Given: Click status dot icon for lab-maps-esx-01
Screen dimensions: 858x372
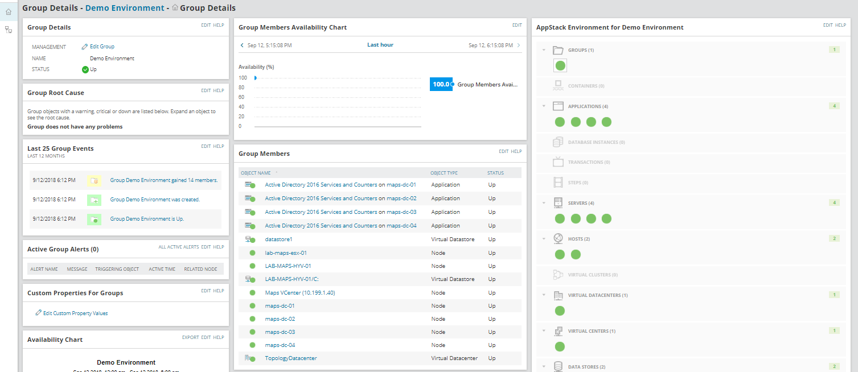Looking at the screenshot, I should click(x=252, y=253).
